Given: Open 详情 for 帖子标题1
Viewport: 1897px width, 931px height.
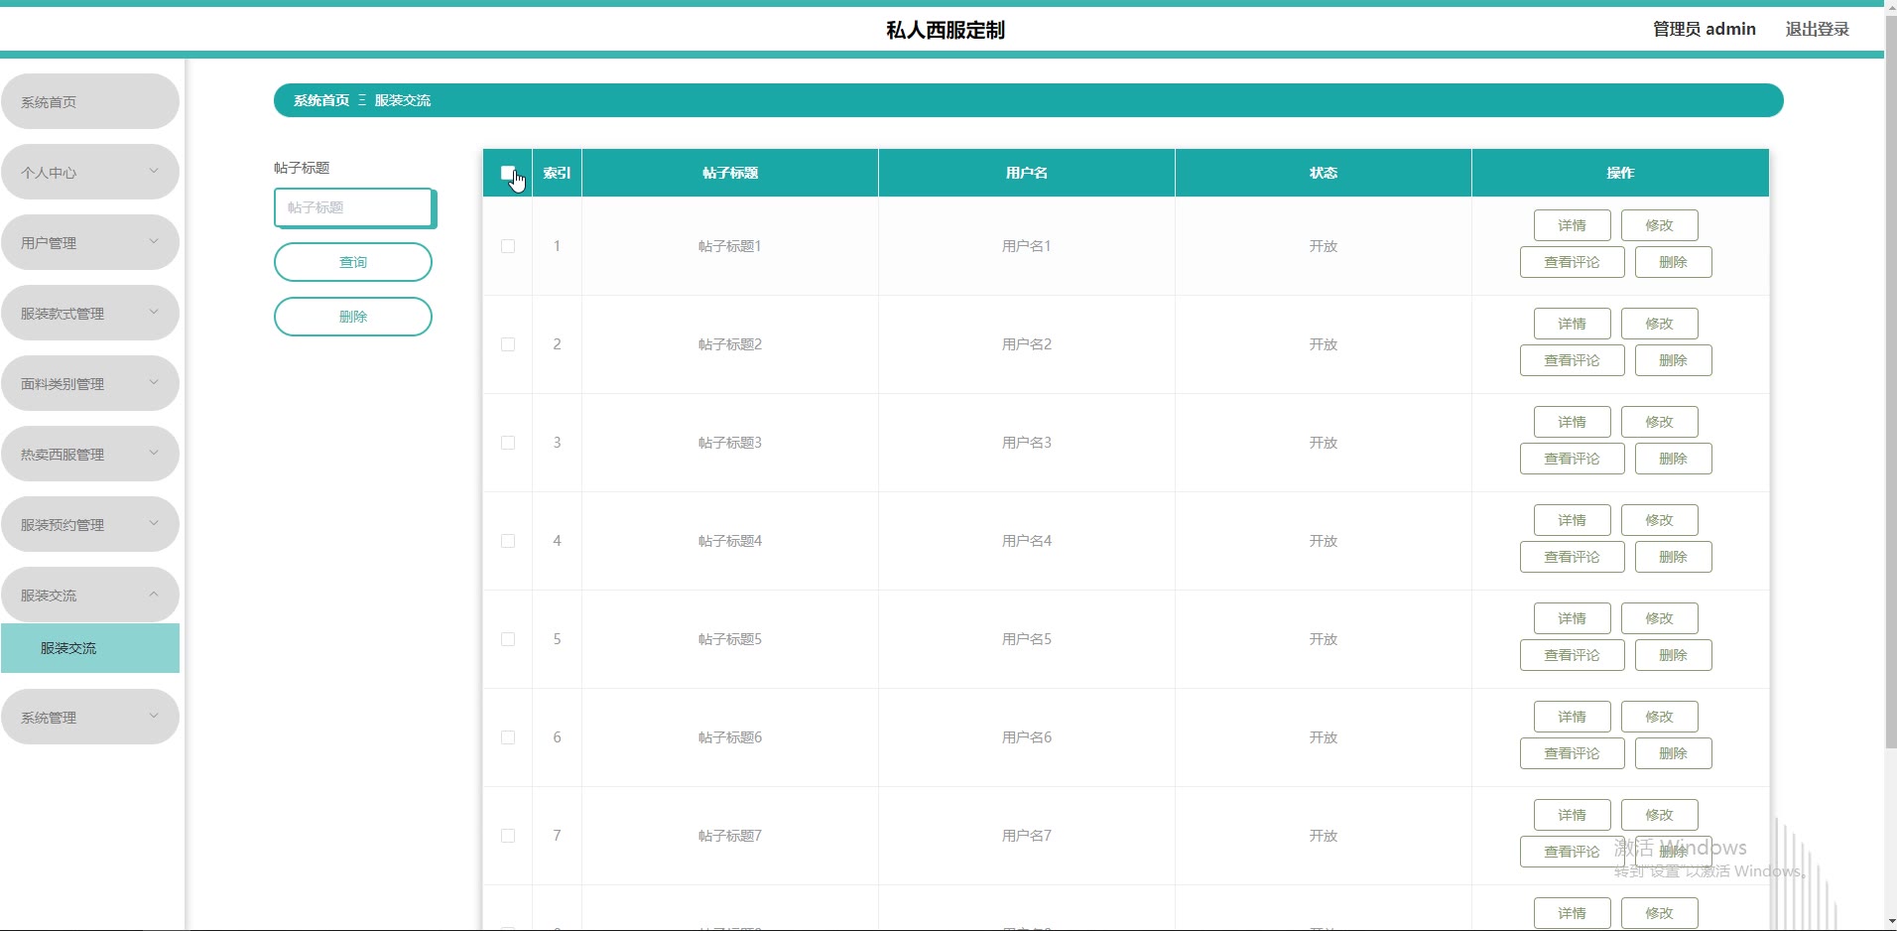Looking at the screenshot, I should 1573,225.
